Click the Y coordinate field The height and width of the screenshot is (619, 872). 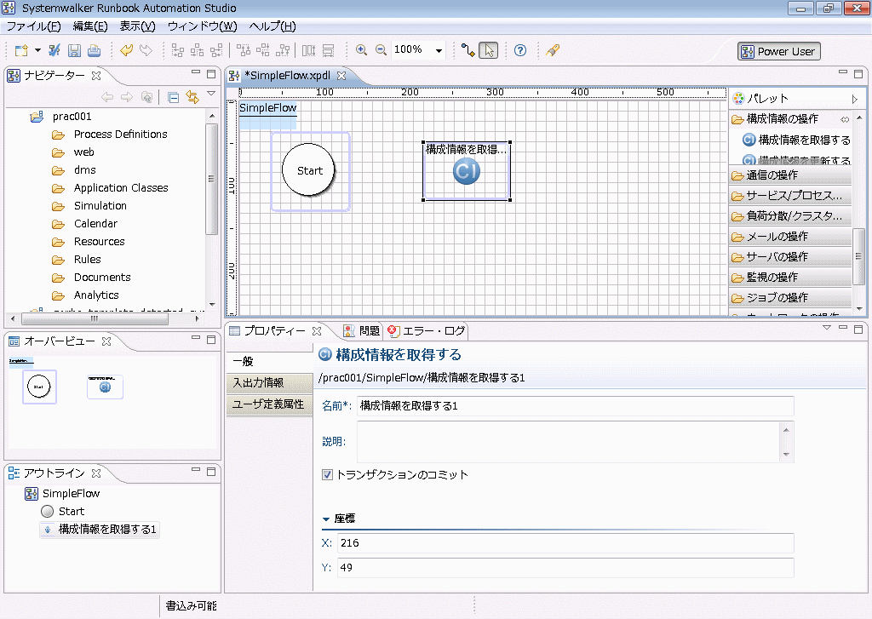(565, 568)
